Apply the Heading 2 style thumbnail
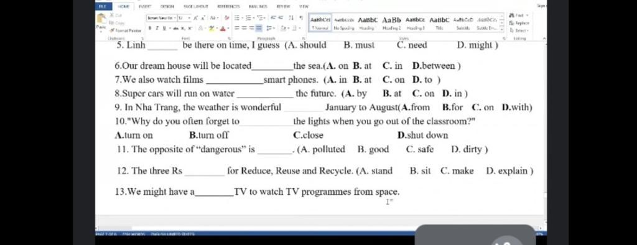The height and width of the screenshot is (245, 637). coord(392,23)
